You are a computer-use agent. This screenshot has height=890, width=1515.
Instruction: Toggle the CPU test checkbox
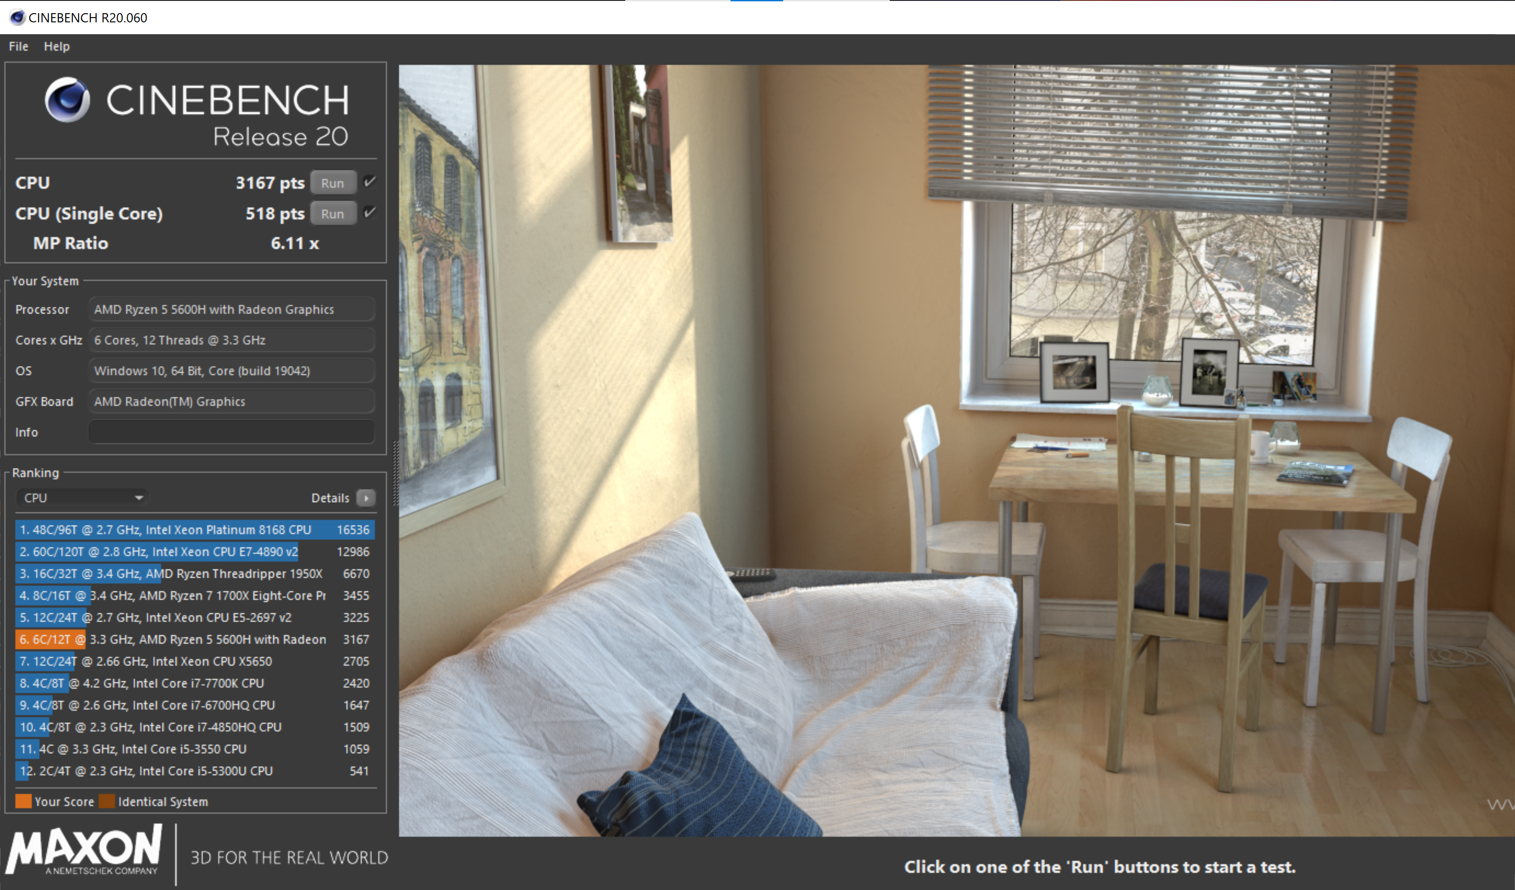pos(370,182)
